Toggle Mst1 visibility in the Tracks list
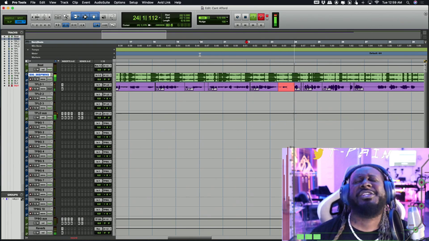The image size is (429, 241). [4, 86]
